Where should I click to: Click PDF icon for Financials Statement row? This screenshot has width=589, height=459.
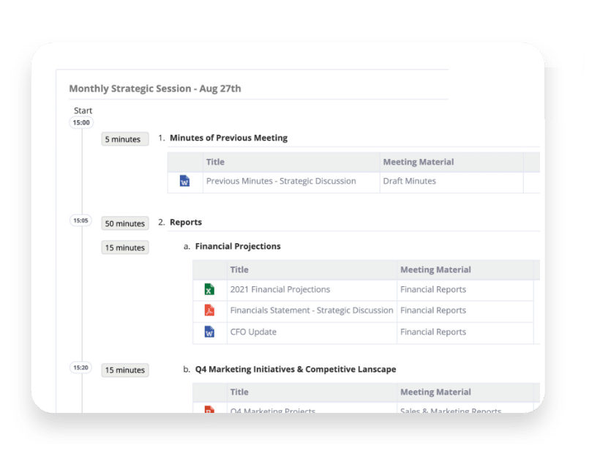pos(209,310)
